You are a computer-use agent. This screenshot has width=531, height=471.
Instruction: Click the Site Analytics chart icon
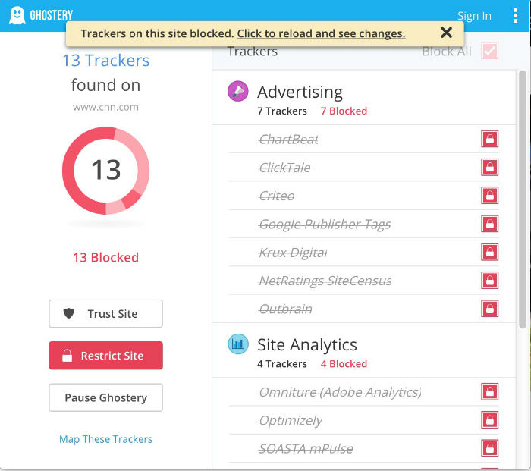coord(238,344)
